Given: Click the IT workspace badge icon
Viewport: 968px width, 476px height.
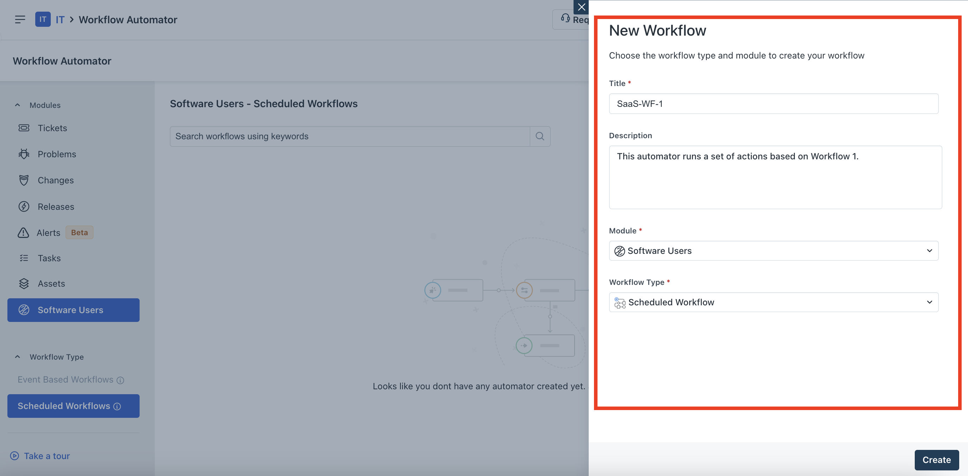Looking at the screenshot, I should 43,19.
